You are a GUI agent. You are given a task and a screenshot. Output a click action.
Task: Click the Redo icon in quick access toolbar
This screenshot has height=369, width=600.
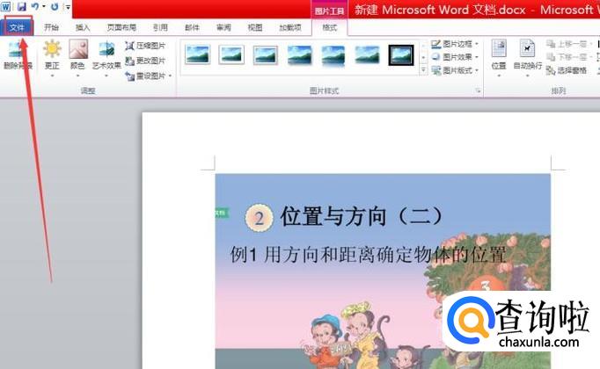tap(55, 6)
